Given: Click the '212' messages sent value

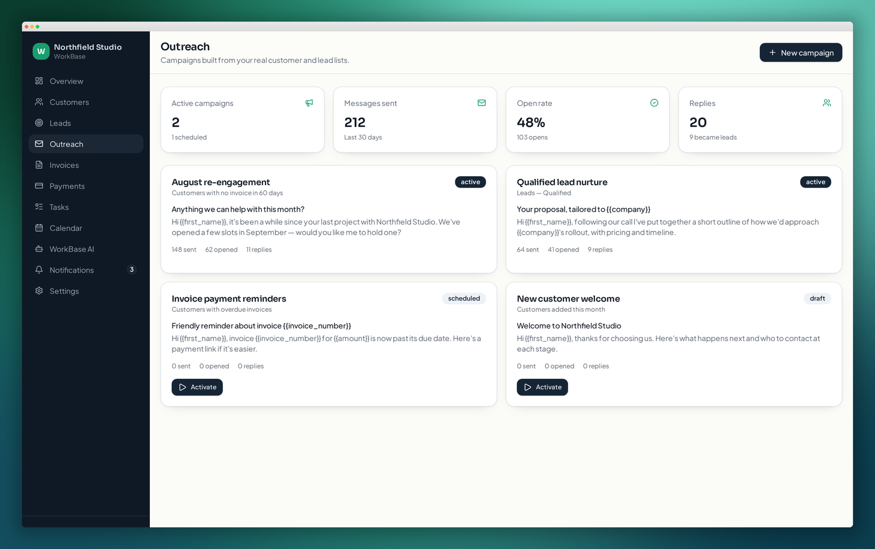Looking at the screenshot, I should [355, 122].
